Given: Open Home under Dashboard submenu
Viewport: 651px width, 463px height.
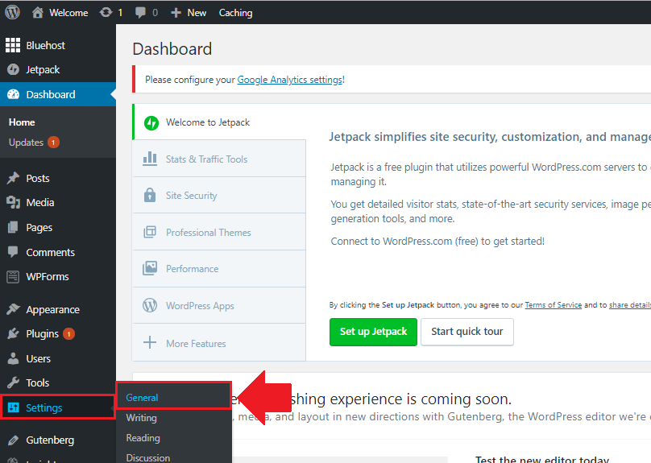Looking at the screenshot, I should [x=22, y=122].
